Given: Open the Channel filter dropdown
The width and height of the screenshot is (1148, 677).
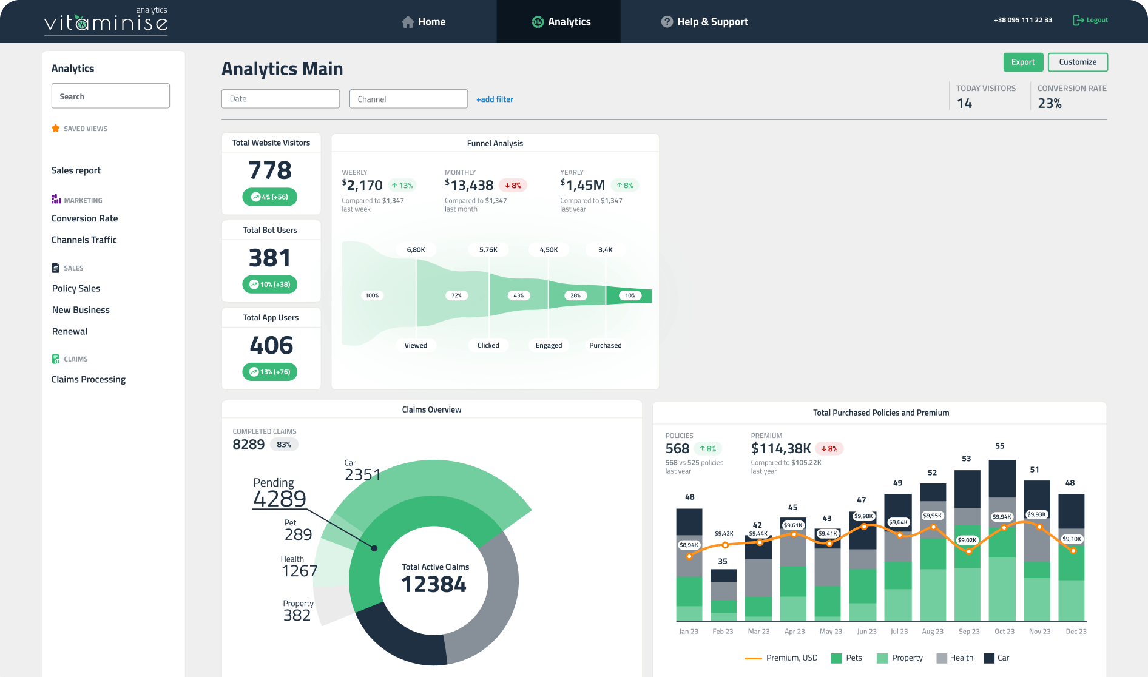Looking at the screenshot, I should coord(408,99).
